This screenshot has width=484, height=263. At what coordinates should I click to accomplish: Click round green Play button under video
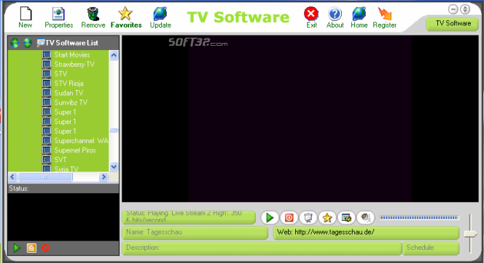[270, 218]
